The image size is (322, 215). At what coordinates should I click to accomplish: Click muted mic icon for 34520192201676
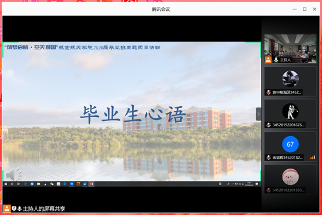pos(269,125)
